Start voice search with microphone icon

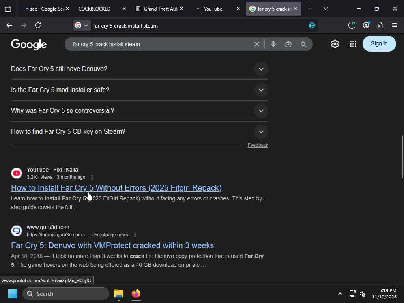click(x=273, y=44)
